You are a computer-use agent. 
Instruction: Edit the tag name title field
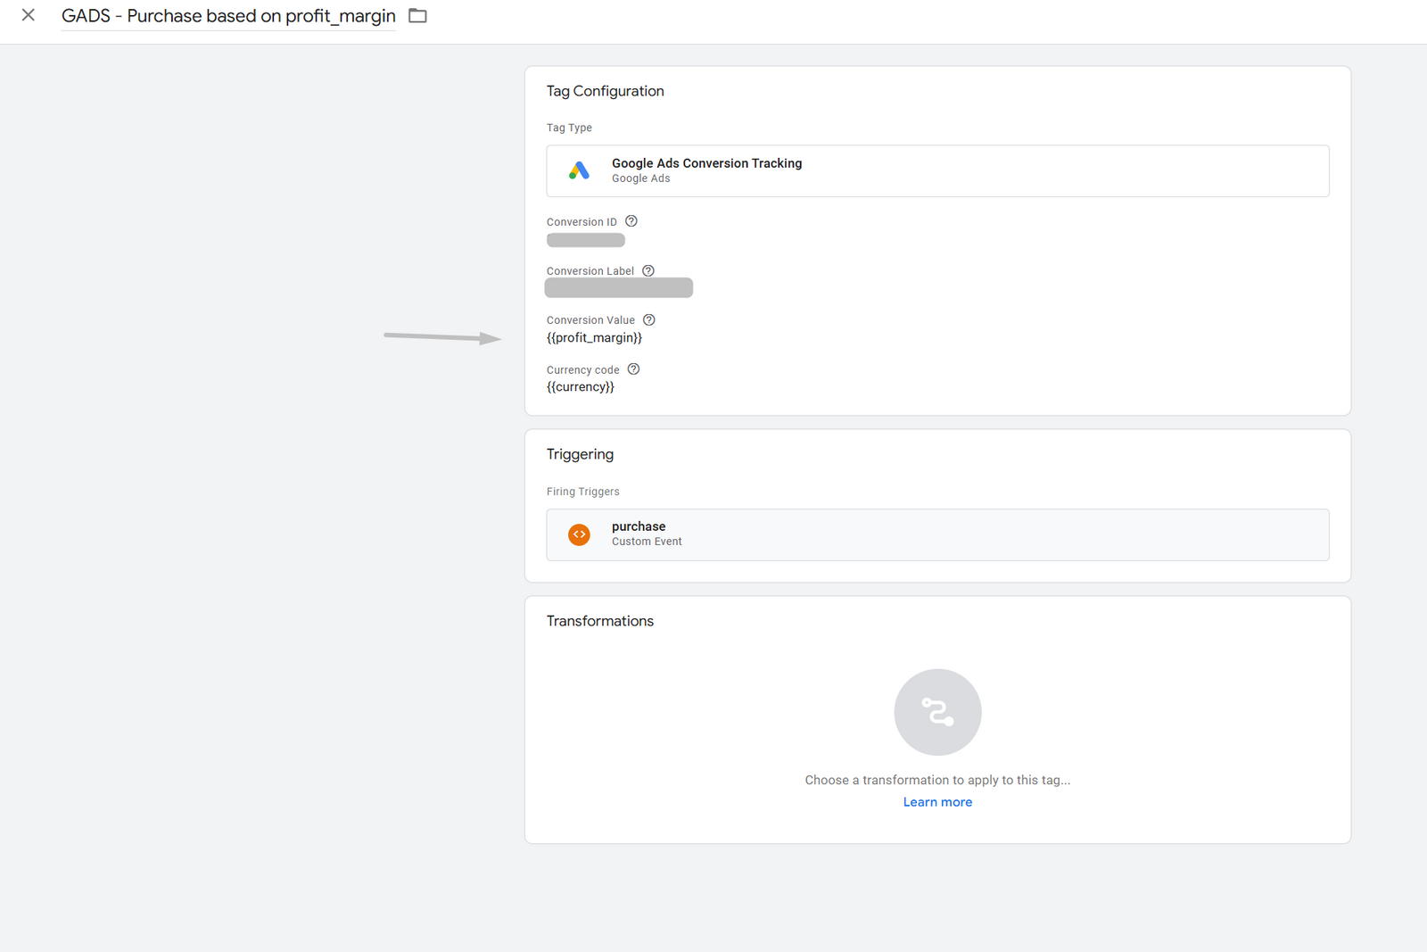pos(228,16)
